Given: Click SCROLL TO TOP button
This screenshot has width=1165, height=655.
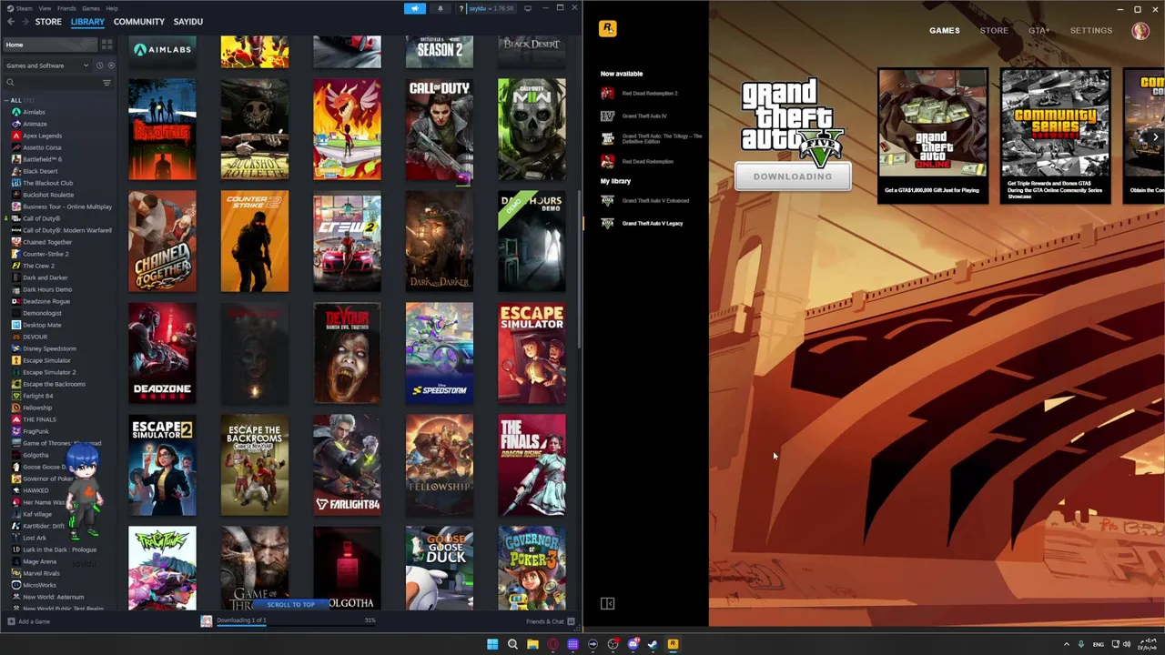Looking at the screenshot, I should coord(291,604).
